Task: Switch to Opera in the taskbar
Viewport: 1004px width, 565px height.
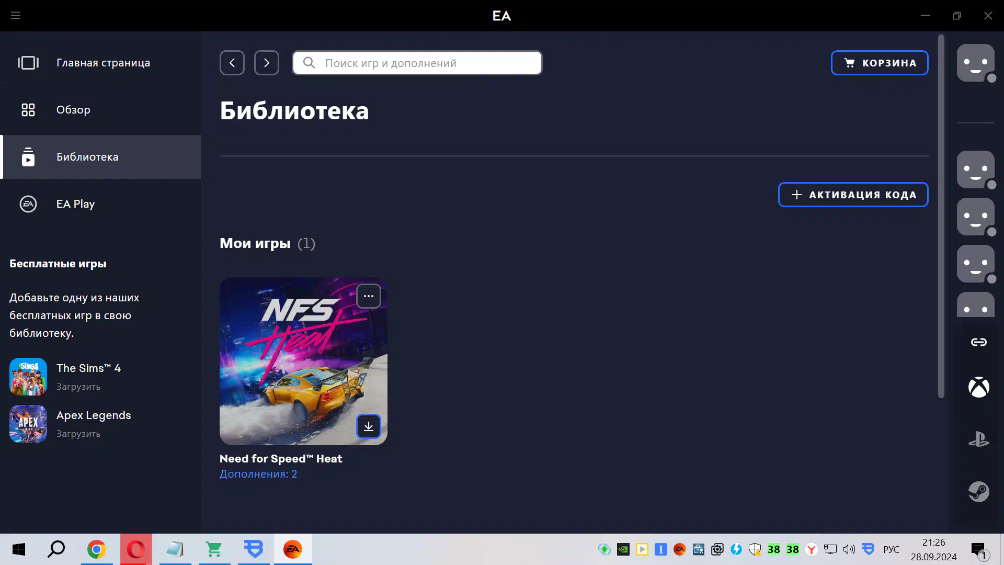Action: click(136, 549)
